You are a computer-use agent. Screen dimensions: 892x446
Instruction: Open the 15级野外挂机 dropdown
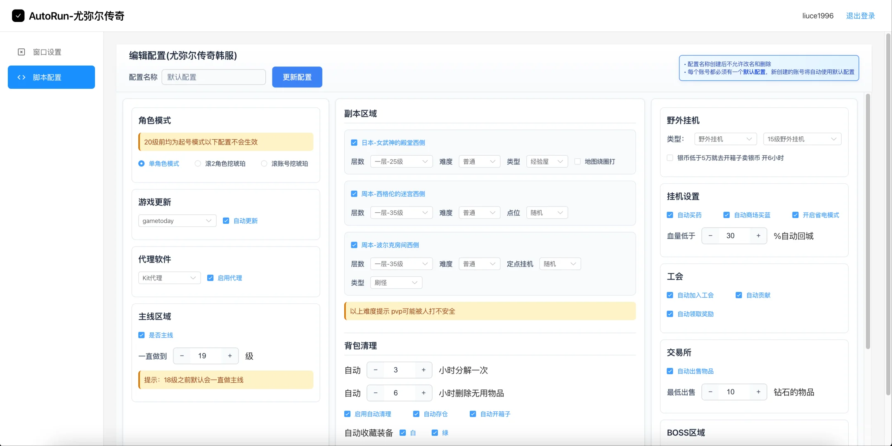tap(802, 139)
